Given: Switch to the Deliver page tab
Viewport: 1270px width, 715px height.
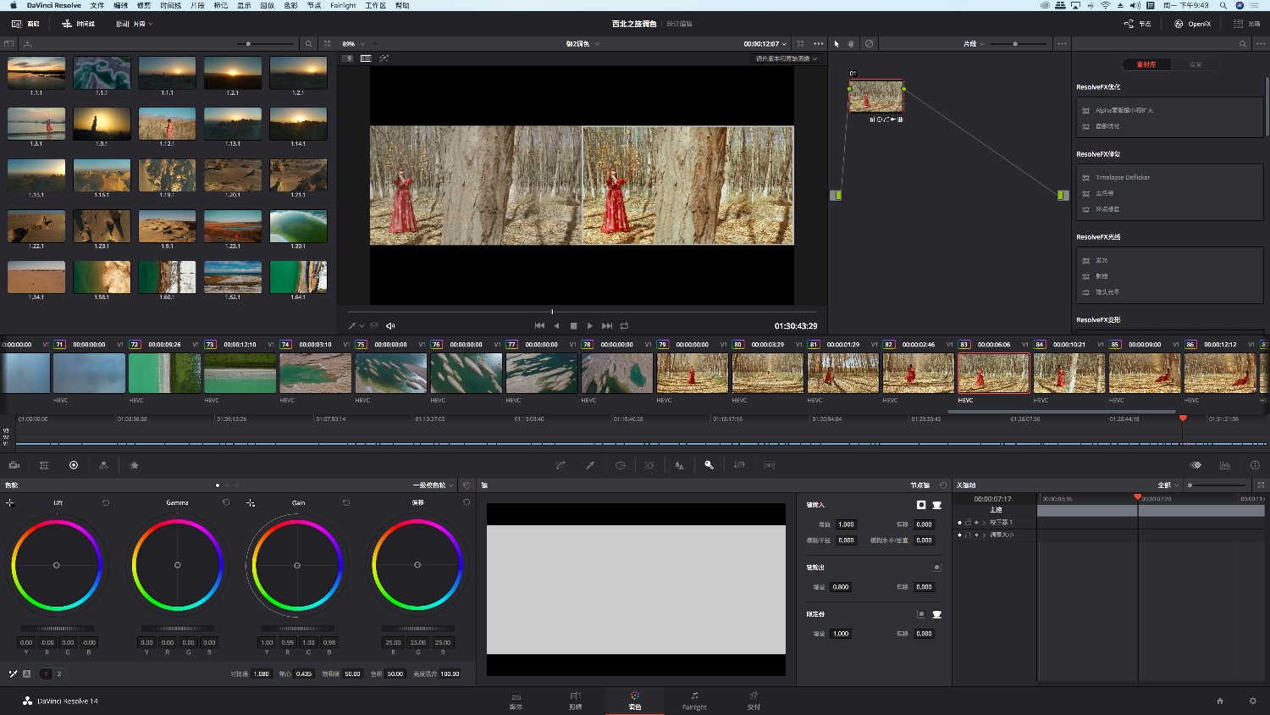Looking at the screenshot, I should pyautogui.click(x=754, y=701).
